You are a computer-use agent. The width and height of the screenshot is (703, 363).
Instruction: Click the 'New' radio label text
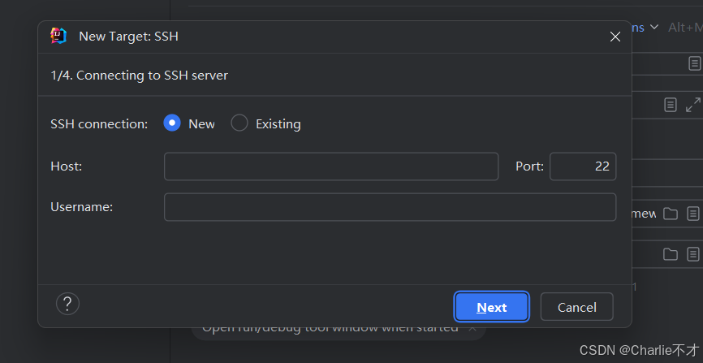pyautogui.click(x=201, y=124)
